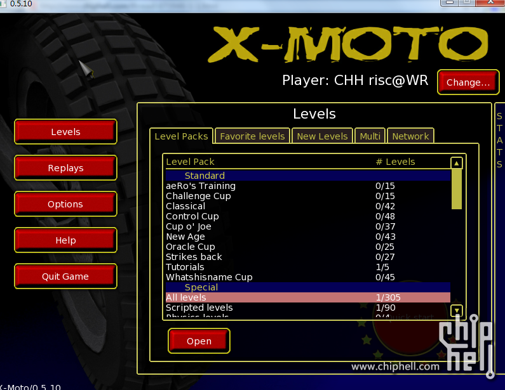Select Challenge Cup level pack
Image resolution: width=505 pixels, height=390 pixels.
[308, 196]
